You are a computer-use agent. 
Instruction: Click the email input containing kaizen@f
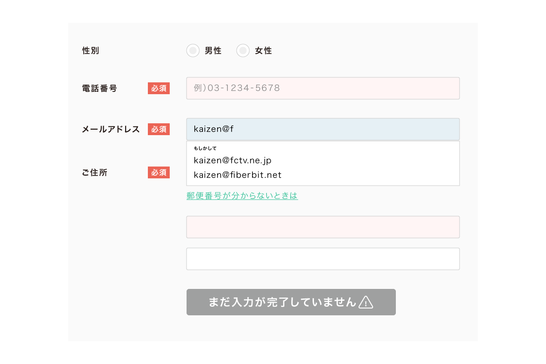323,129
